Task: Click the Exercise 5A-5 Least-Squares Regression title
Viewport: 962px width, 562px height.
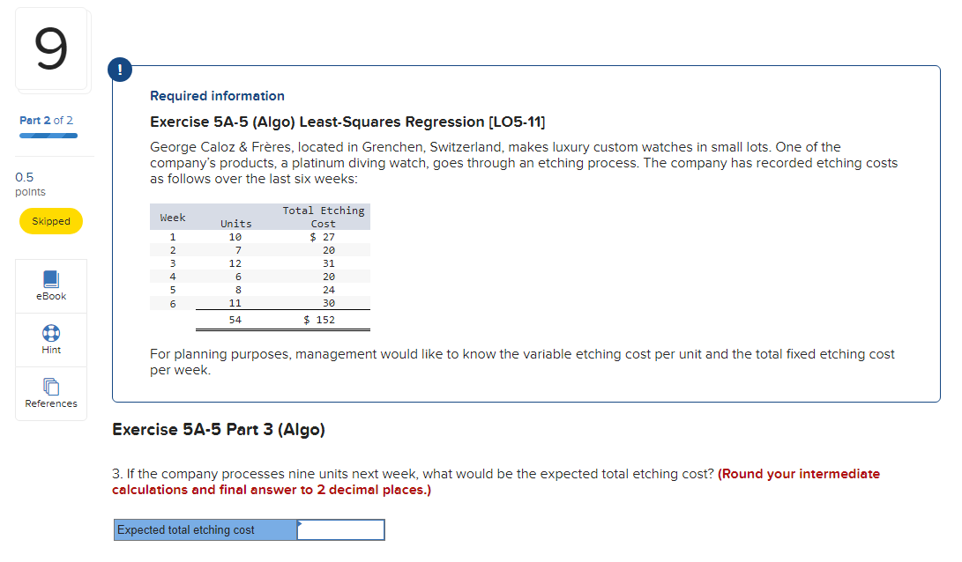Action: click(347, 122)
